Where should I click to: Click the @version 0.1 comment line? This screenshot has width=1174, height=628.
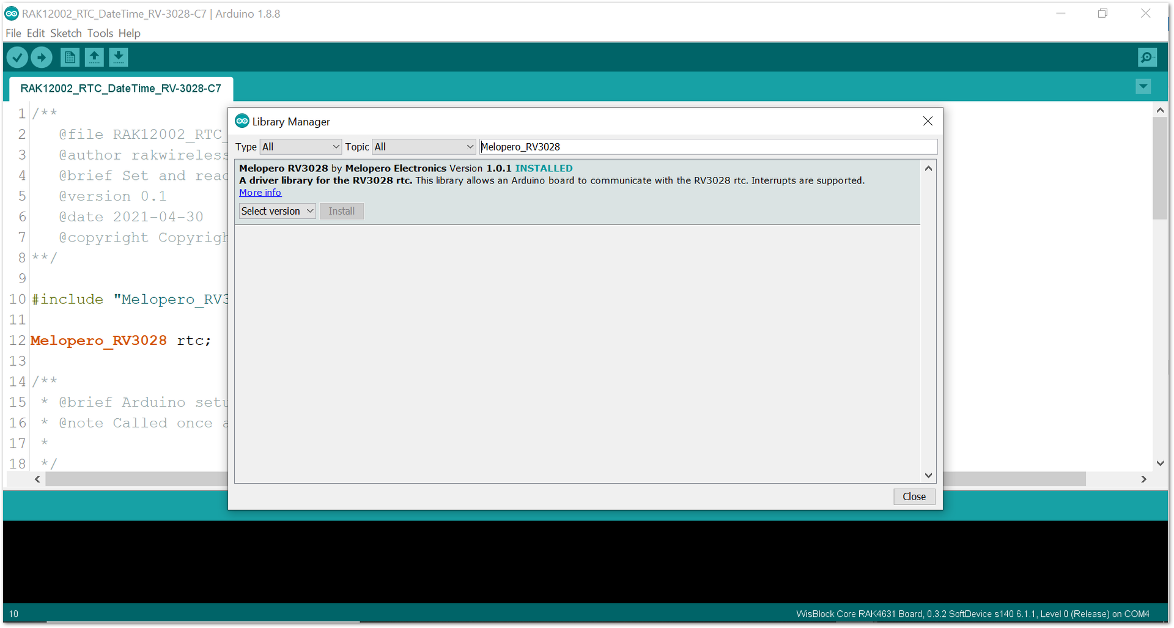pos(113,196)
